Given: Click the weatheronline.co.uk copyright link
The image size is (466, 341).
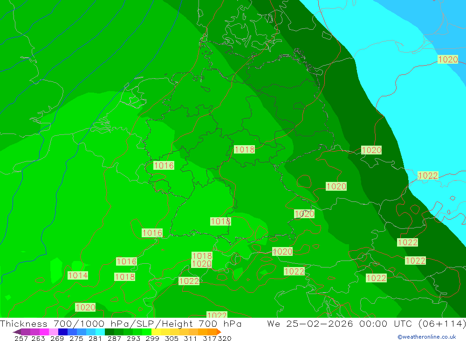Looking at the screenshot, I should click(x=427, y=337).
